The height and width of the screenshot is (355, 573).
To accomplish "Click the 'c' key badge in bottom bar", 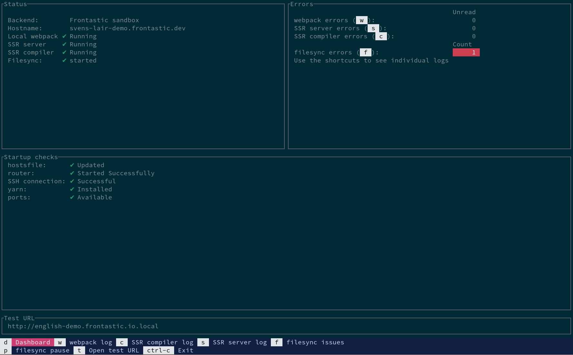I will pos(122,342).
